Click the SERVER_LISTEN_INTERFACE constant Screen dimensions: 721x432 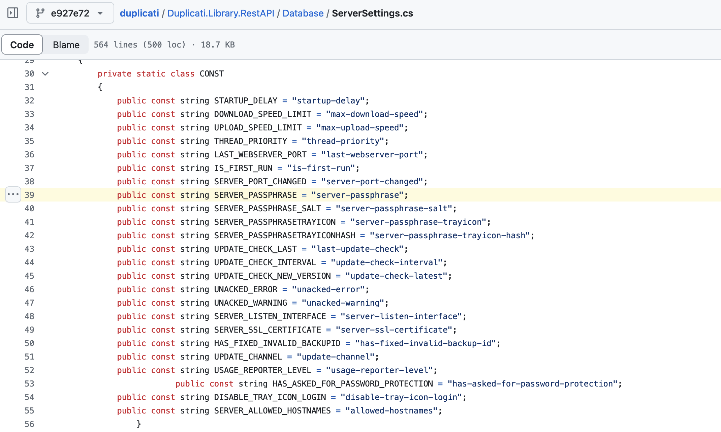[270, 316]
